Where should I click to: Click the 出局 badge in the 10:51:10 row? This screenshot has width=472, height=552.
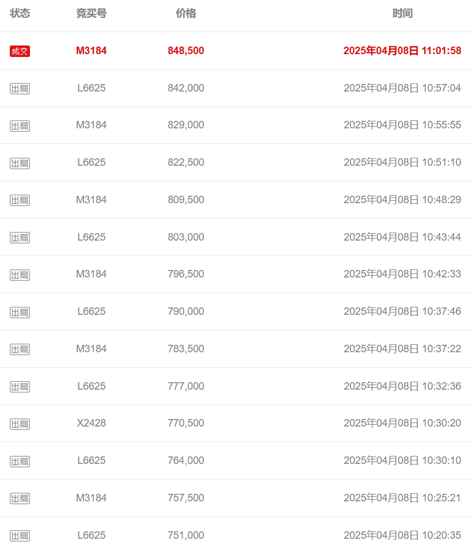[20, 163]
